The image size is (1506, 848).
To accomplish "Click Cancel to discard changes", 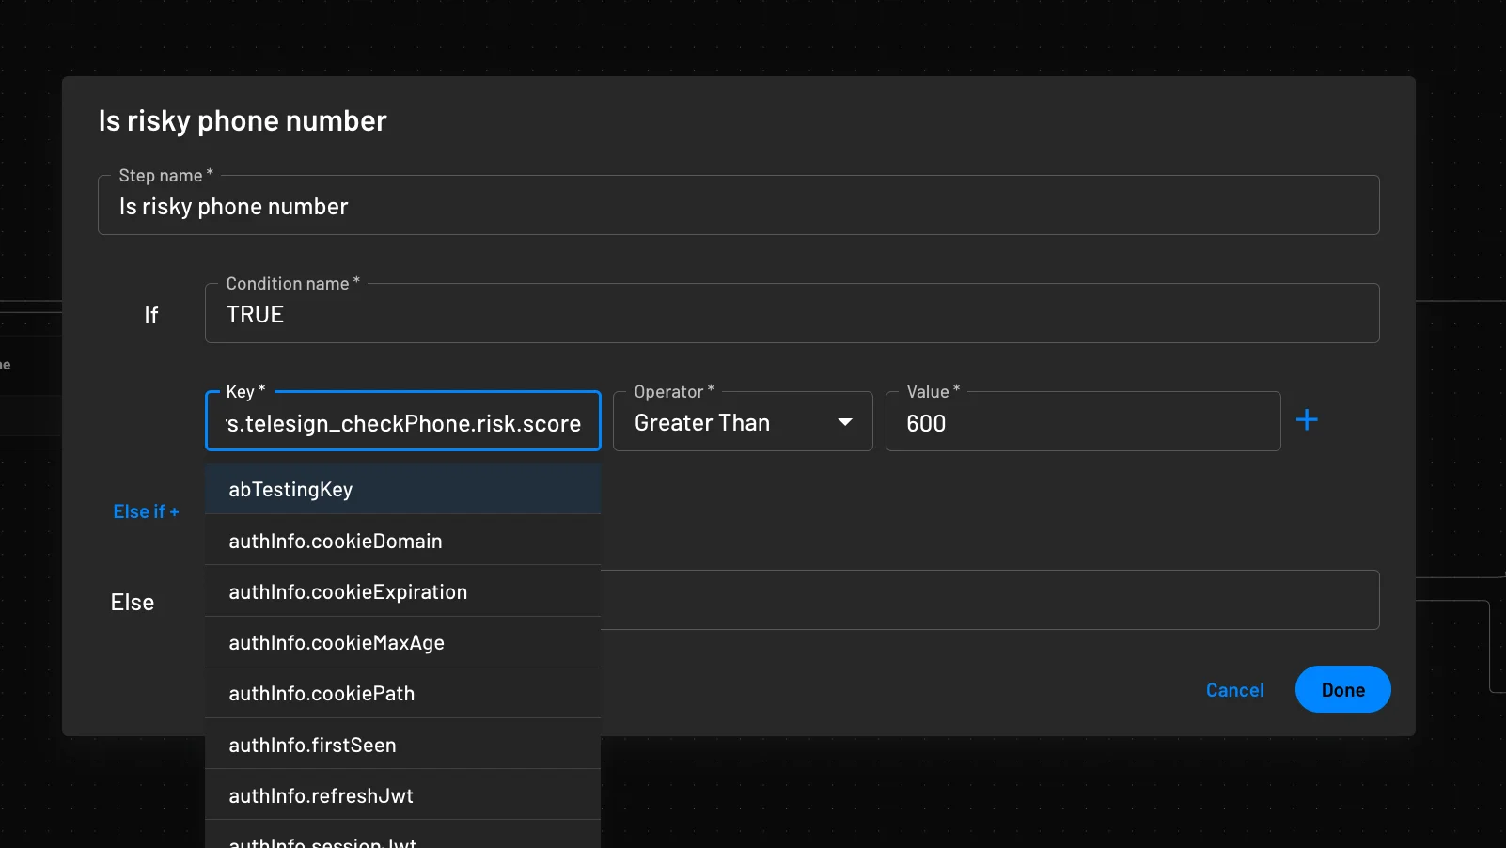I will (1234, 689).
